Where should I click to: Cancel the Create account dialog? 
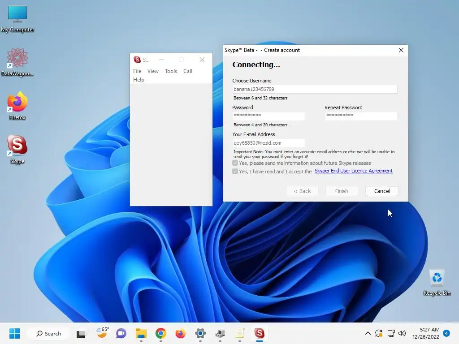(x=382, y=191)
